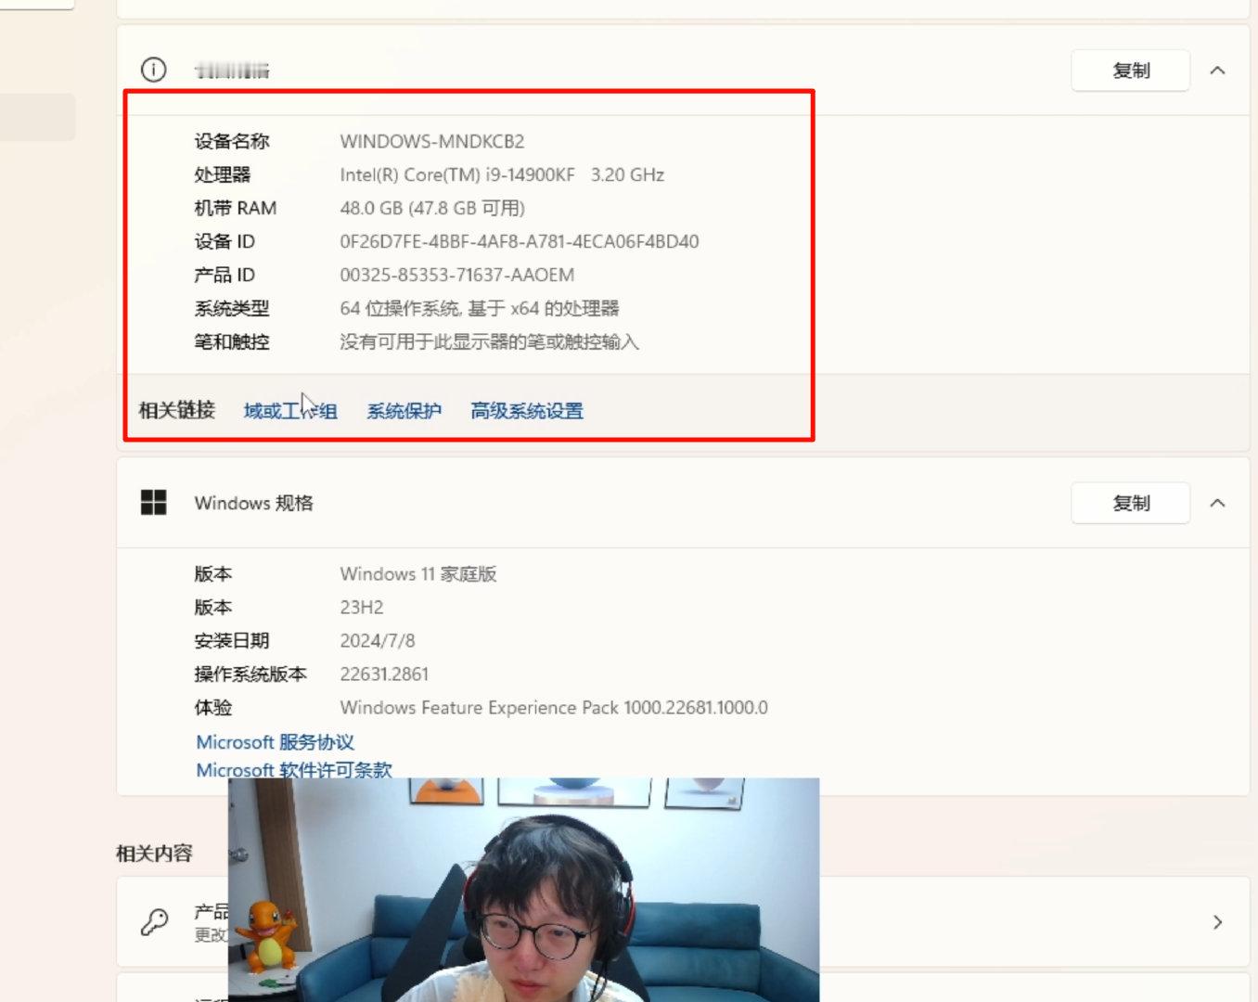Screen dimensions: 1258x1002
Task: Click the 相关链接 label
Action: point(177,410)
